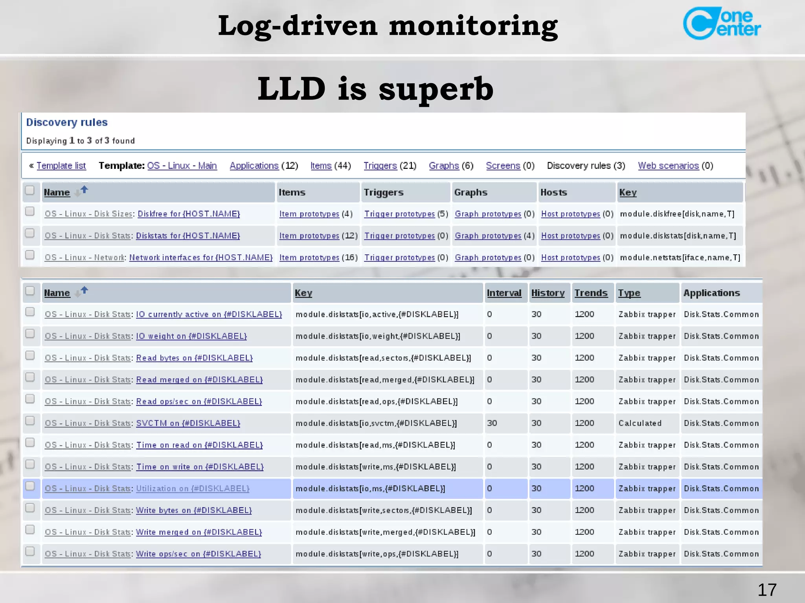
Task: Open OS - Linux - Network template link
Action: [85, 258]
